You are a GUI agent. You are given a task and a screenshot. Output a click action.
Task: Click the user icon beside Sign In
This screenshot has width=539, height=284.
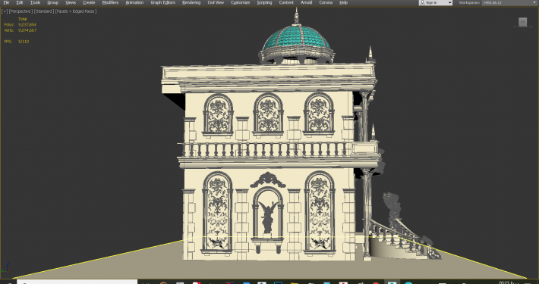(423, 2)
